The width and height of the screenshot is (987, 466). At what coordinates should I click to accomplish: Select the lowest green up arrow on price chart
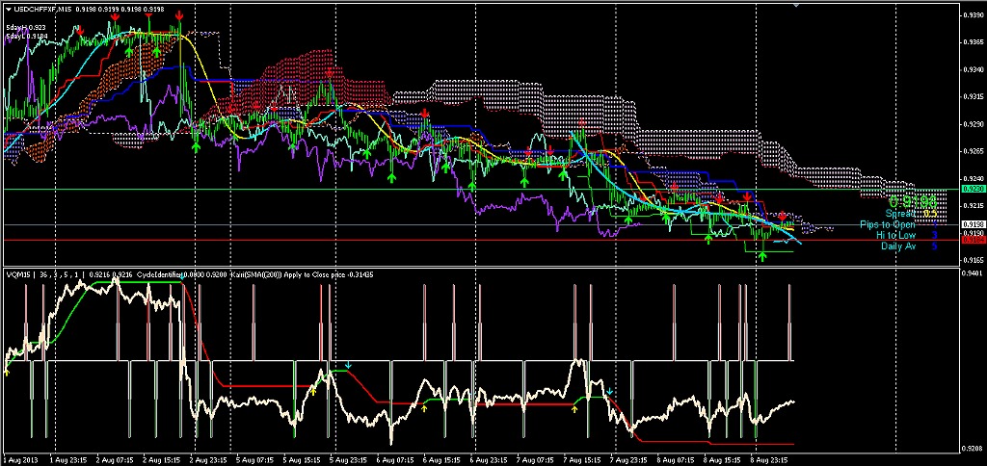(762, 255)
